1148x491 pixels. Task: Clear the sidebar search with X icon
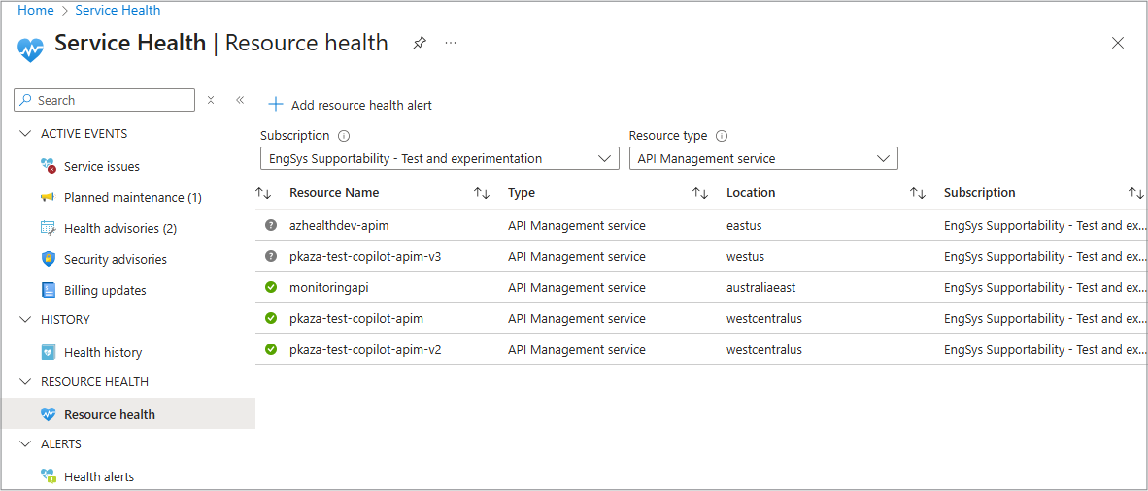tap(211, 100)
